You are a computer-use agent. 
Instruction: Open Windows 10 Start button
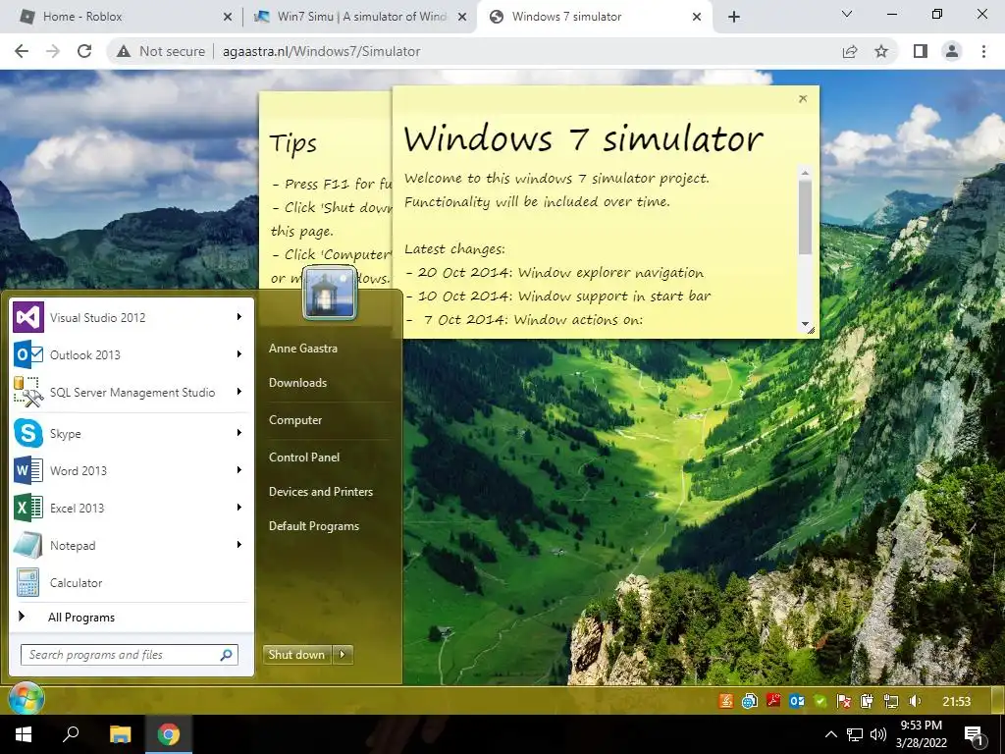coord(24,734)
